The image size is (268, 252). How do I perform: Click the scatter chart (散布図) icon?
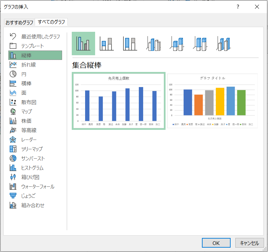[x=13, y=102]
